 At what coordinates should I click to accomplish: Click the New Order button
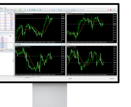(13, 10)
